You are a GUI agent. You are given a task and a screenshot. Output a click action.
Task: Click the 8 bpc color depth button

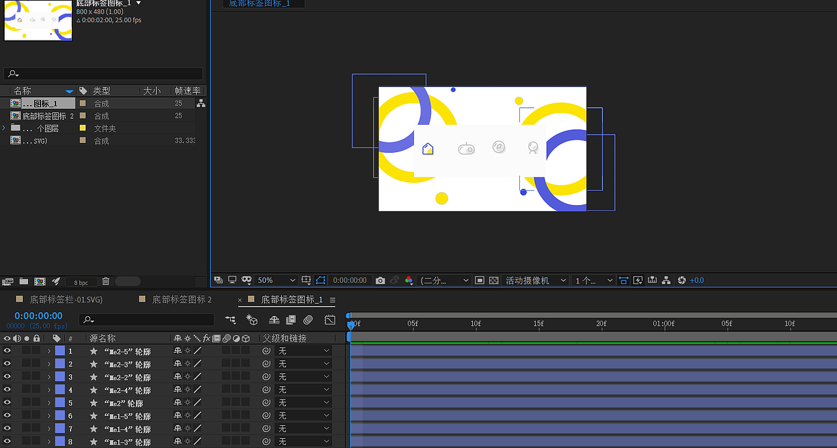80,282
